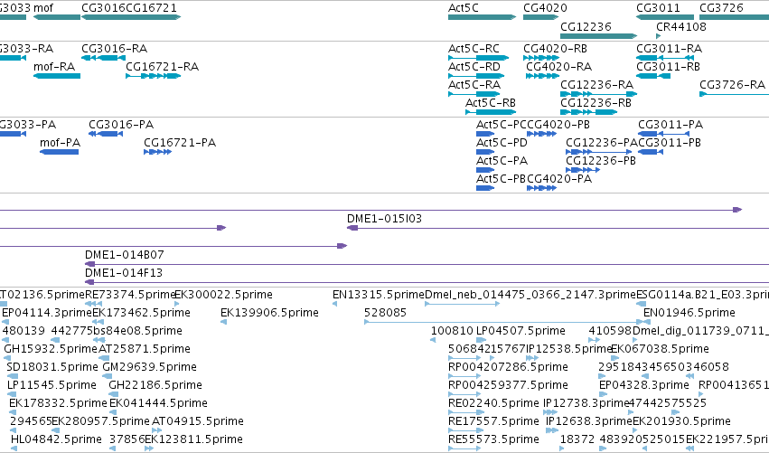Click the mof-PA protein label

click(x=60, y=143)
